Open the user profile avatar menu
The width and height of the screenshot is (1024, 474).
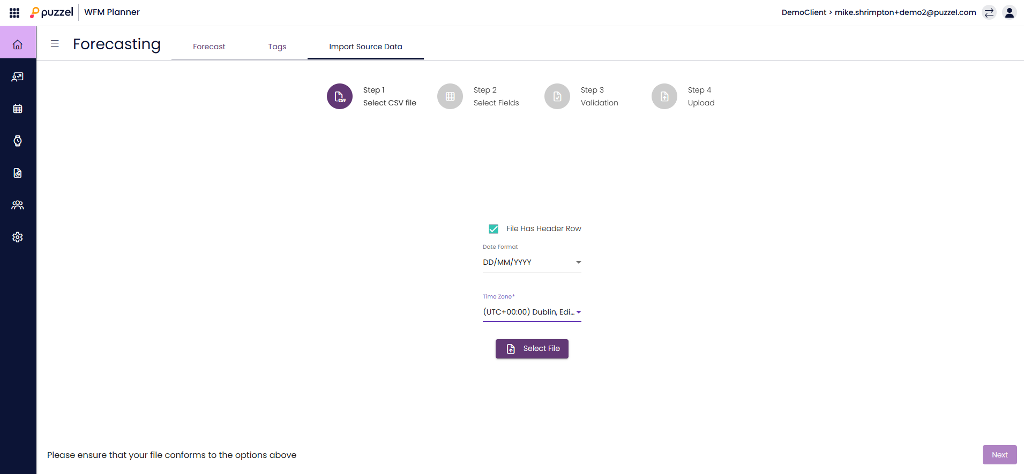point(1010,13)
